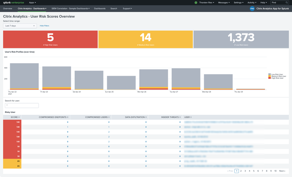Go to results page 5
Image resolution: width=292 pixels, height=177 pixels.
(253, 171)
